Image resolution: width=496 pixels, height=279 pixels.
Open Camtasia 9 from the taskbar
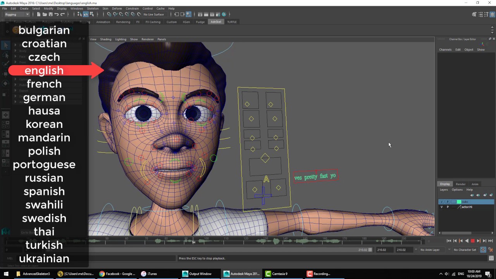coord(276,274)
